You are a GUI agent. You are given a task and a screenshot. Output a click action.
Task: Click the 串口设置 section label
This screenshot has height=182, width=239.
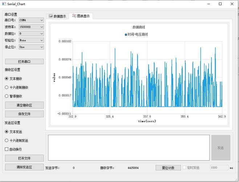(11, 15)
